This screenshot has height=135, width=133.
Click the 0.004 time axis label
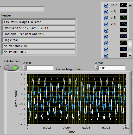(x=67, y=128)
